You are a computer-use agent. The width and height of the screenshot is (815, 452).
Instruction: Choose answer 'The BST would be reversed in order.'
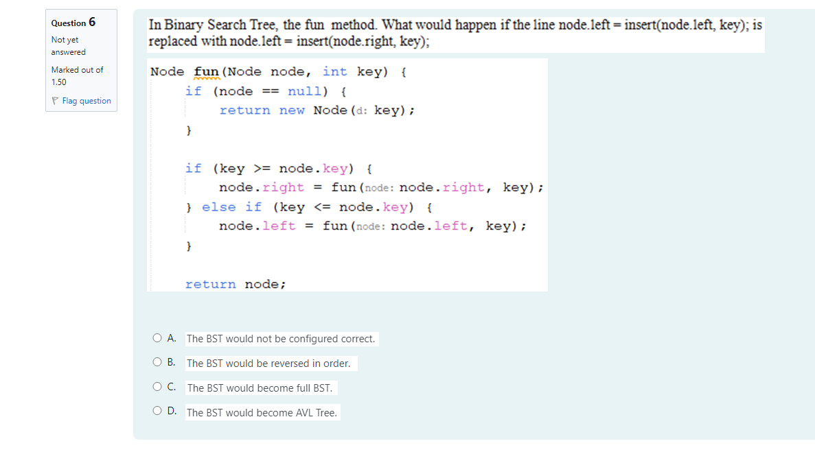(272, 363)
